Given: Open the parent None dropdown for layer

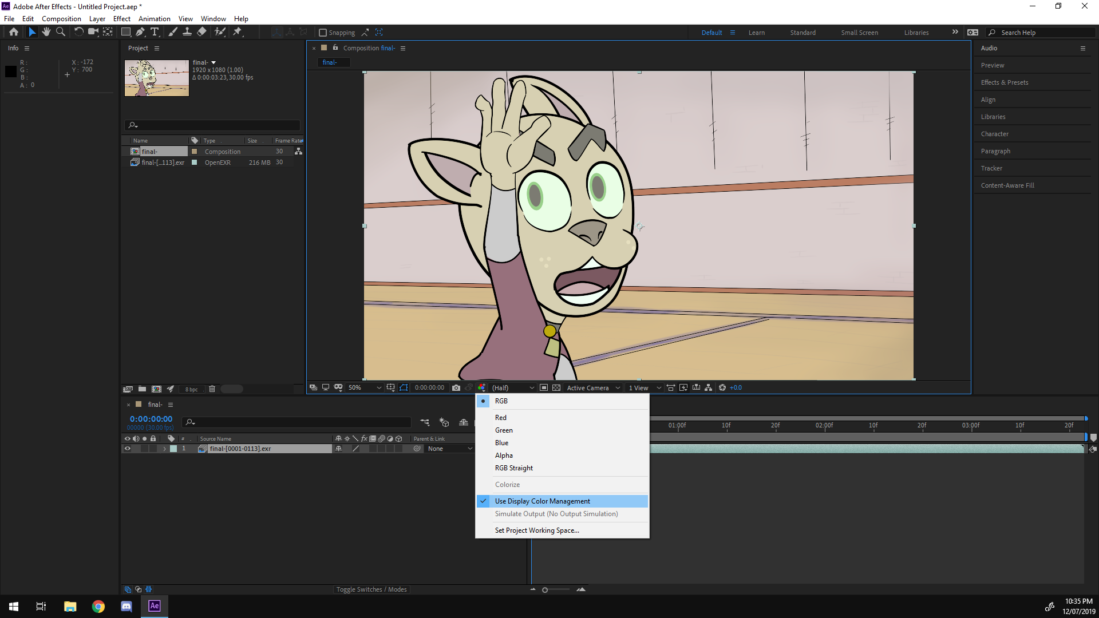Looking at the screenshot, I should [x=450, y=449].
